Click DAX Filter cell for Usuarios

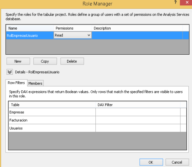click(138, 128)
